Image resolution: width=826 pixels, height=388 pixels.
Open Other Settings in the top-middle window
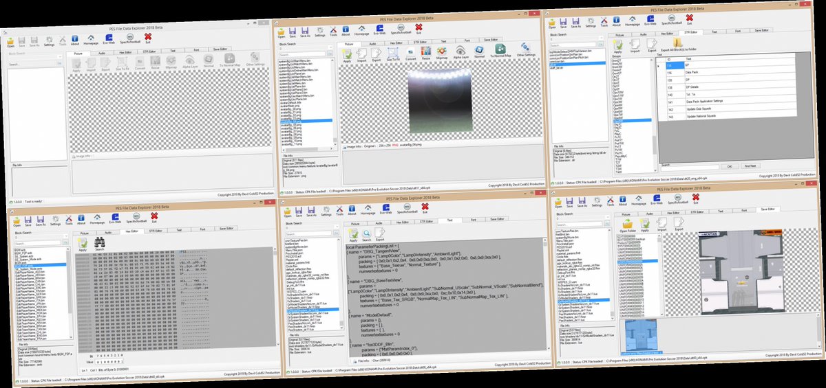click(x=527, y=49)
